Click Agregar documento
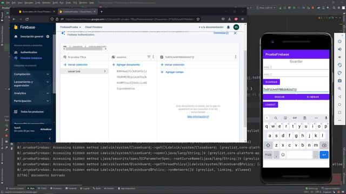 tap(126, 65)
